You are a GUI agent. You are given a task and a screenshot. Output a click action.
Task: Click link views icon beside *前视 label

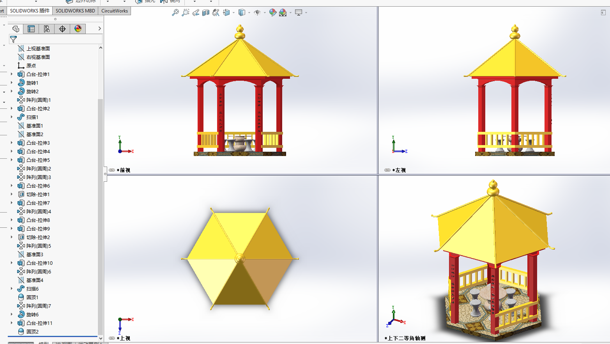(x=112, y=170)
